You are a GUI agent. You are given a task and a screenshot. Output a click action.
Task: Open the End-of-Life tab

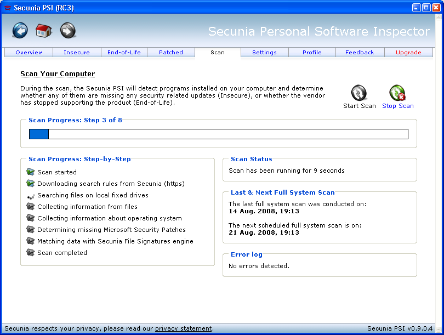[124, 53]
